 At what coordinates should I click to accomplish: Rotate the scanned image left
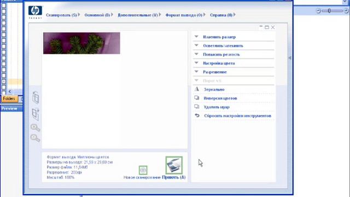pyautogui.click(x=36, y=97)
